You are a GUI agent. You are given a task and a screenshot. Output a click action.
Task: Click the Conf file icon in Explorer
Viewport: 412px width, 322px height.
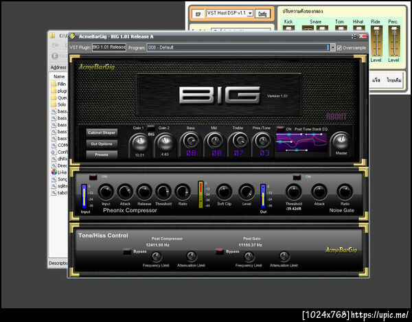[54, 152]
